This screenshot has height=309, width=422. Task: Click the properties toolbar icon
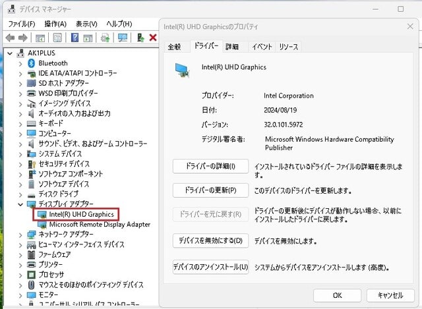(57, 38)
